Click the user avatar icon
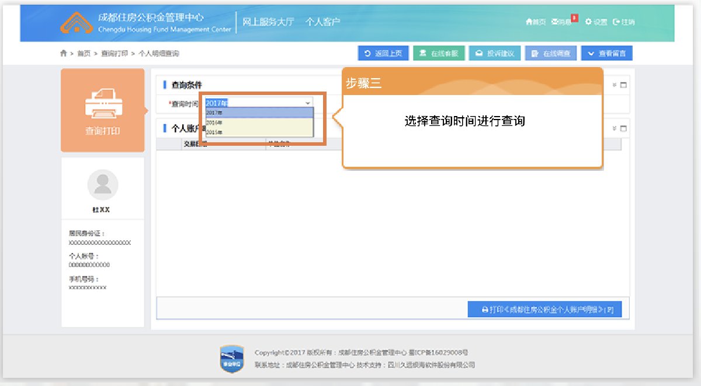 pyautogui.click(x=102, y=185)
